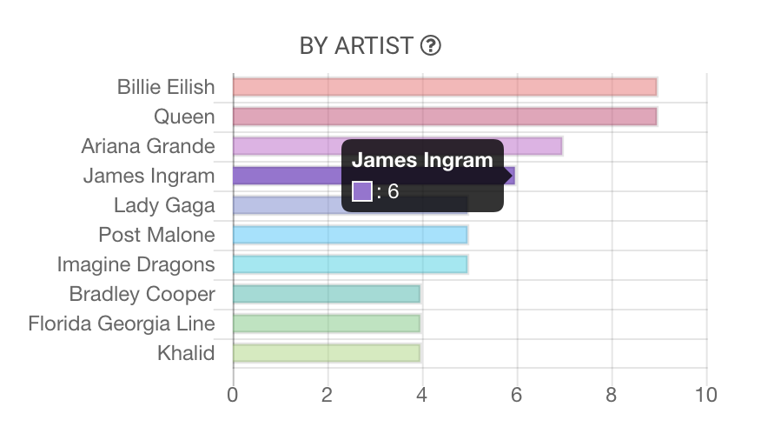This screenshot has width=761, height=447.
Task: Click the James Ingram tooltip title
Action: click(422, 160)
